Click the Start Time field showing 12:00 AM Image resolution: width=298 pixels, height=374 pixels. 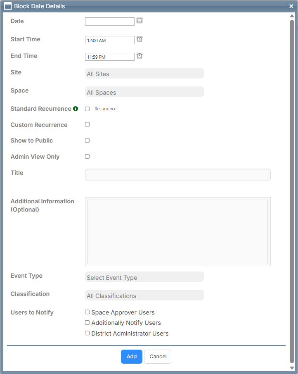(x=110, y=40)
